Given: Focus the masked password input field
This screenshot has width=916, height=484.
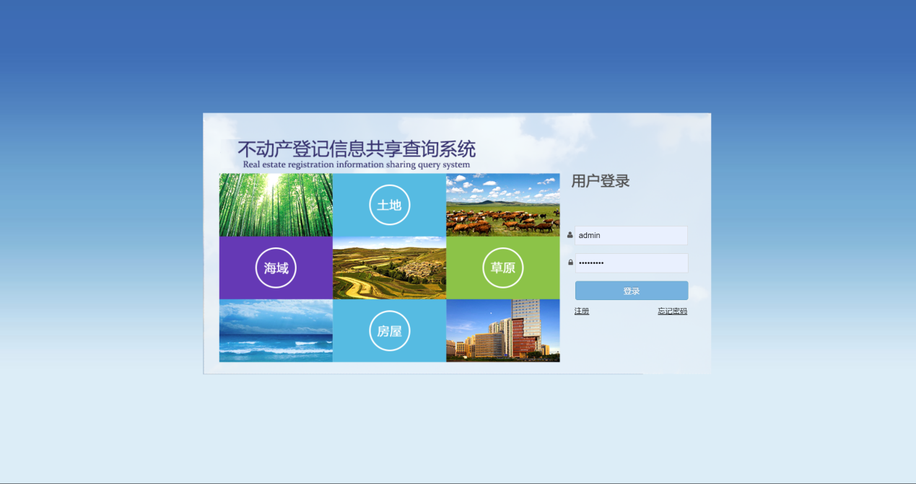Looking at the screenshot, I should coord(632,263).
